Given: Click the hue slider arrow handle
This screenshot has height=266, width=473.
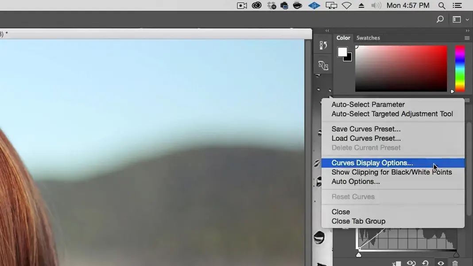Looking at the screenshot, I should pos(452,91).
